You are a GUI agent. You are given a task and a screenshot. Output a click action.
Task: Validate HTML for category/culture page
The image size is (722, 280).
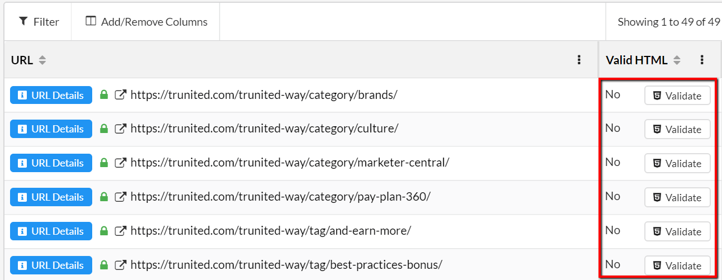click(677, 130)
